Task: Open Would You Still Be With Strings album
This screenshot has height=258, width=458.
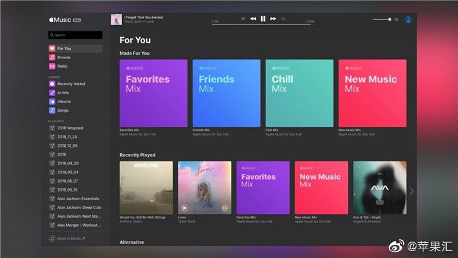Action: 147,188
